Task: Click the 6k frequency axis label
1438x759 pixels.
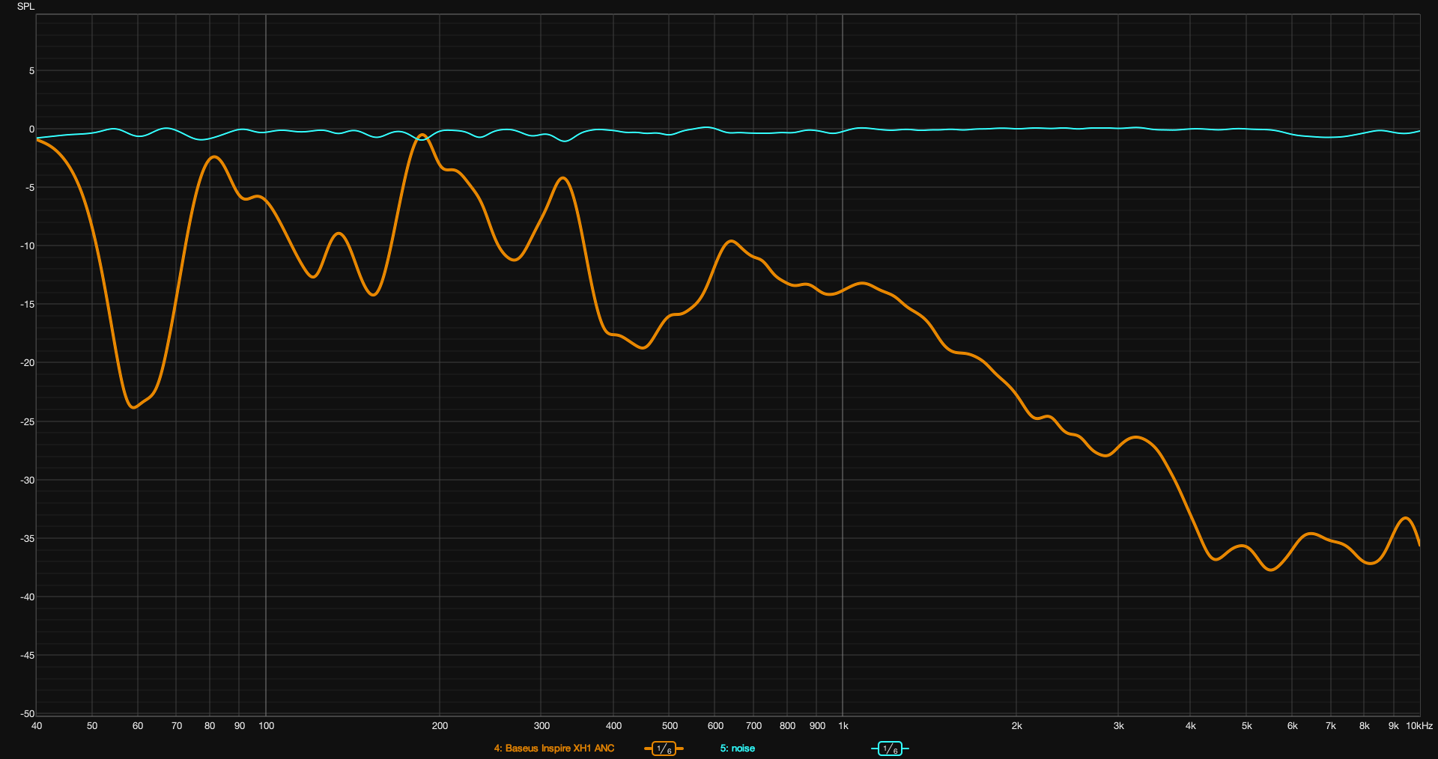Action: point(1292,726)
